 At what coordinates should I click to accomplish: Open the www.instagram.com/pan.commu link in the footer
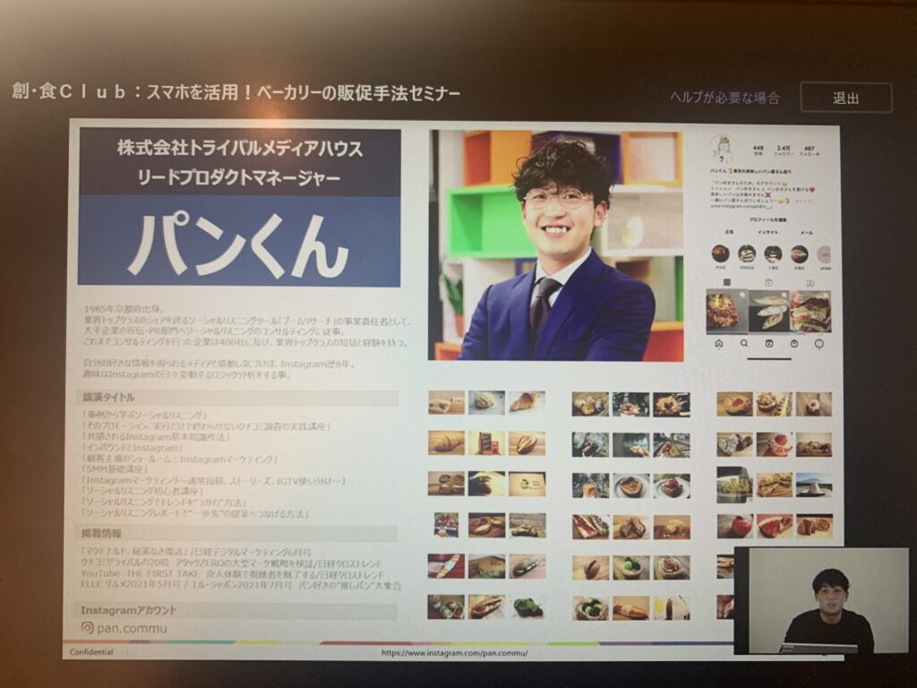[x=454, y=653]
